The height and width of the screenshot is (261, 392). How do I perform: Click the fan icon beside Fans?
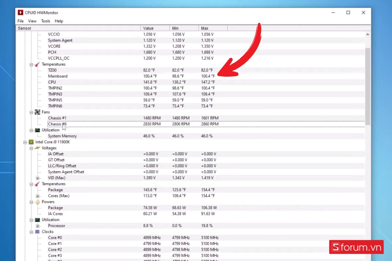(x=38, y=112)
